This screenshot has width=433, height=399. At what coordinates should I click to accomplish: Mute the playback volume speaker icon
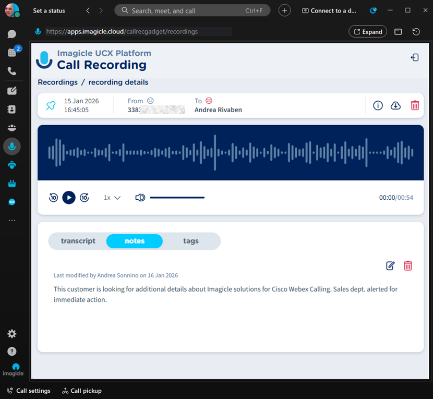point(140,198)
